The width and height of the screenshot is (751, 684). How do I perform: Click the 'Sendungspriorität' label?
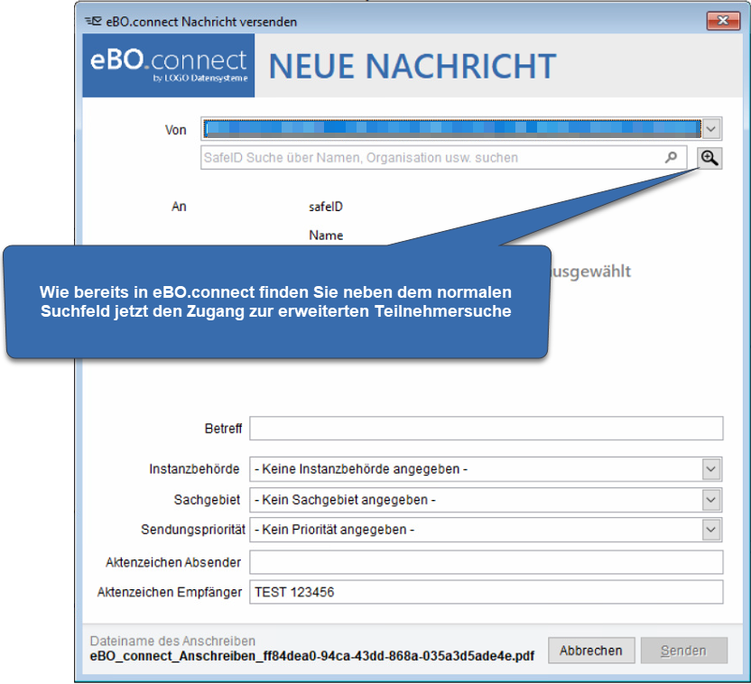click(x=193, y=530)
